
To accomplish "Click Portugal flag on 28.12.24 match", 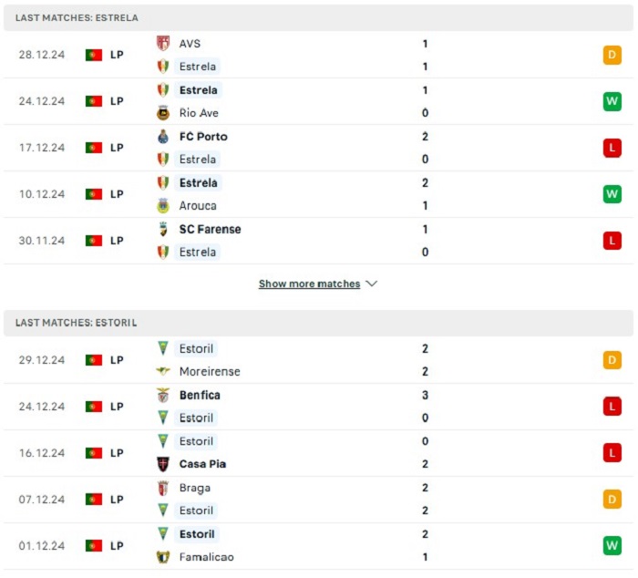I will pos(94,55).
